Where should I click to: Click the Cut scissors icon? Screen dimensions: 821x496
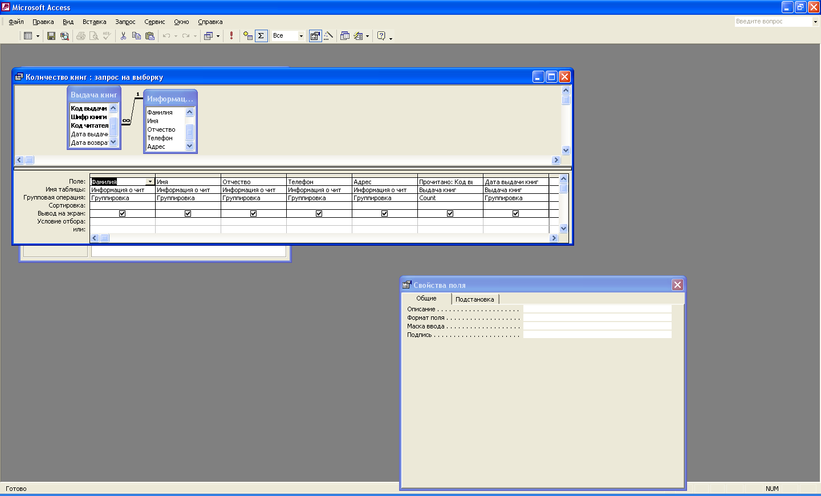pyautogui.click(x=123, y=36)
